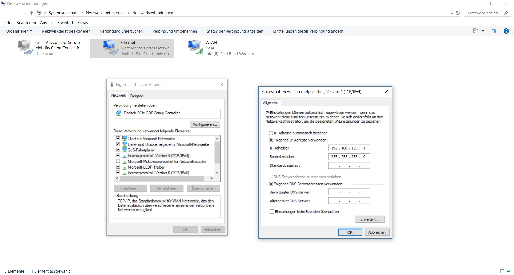Viewport: 514px width, 275px height.
Task: Click Erweitert... button in IPv4 dialog
Action: (x=370, y=219)
